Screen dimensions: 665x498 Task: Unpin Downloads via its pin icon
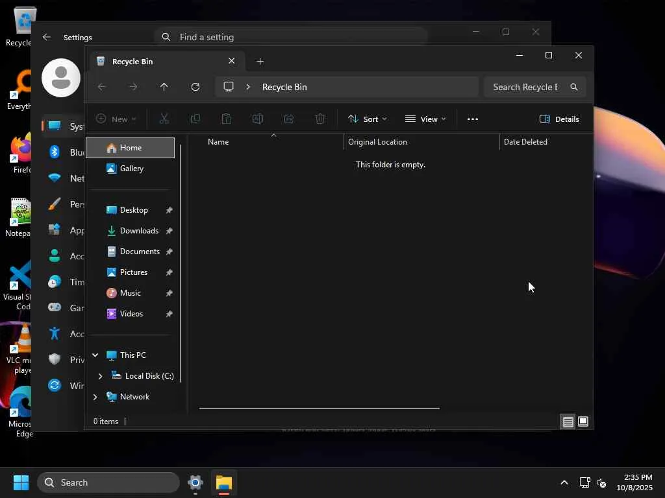(x=169, y=231)
